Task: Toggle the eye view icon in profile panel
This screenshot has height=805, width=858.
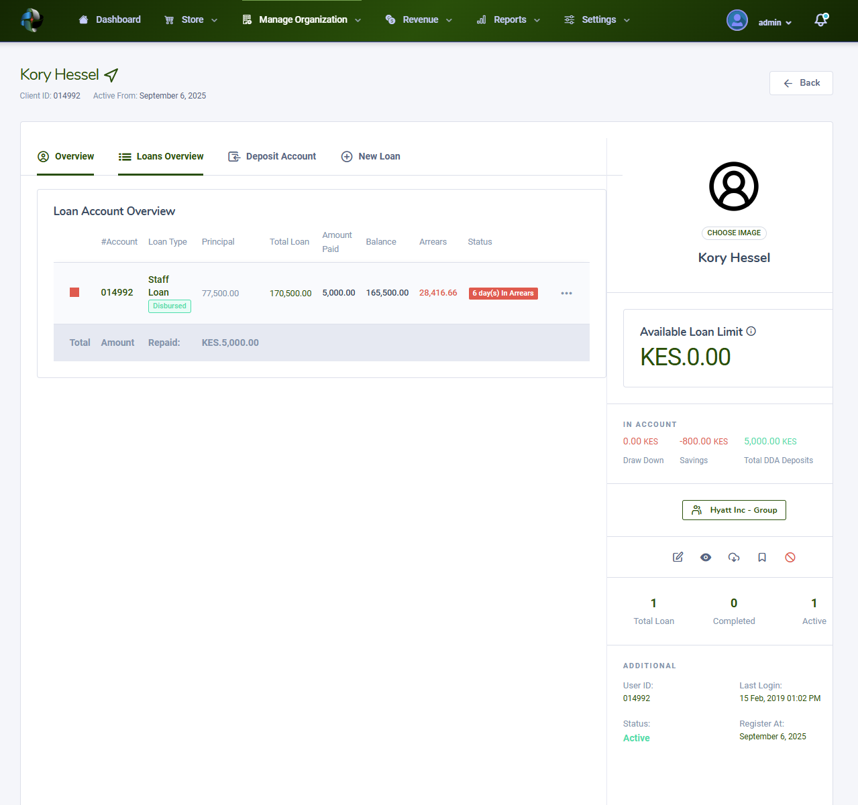Action: (706, 557)
